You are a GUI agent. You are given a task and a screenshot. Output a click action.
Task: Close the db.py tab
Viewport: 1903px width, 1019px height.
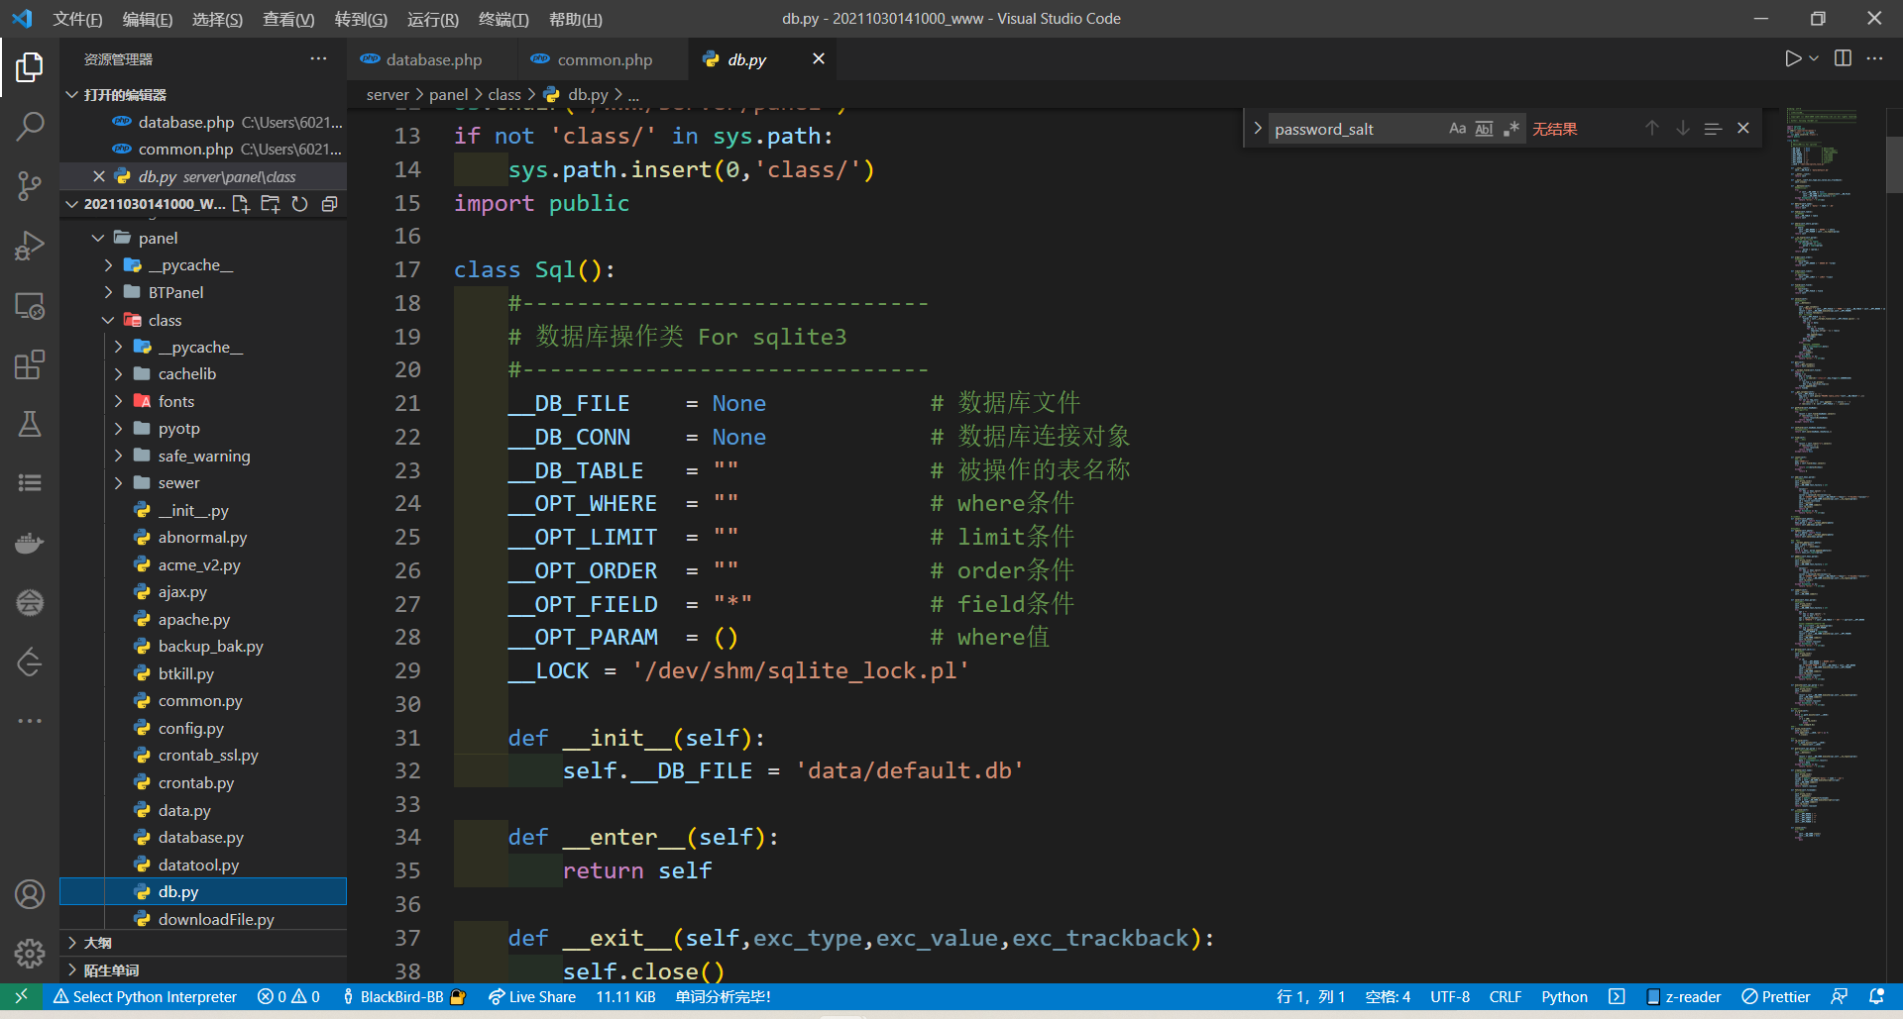click(x=819, y=58)
